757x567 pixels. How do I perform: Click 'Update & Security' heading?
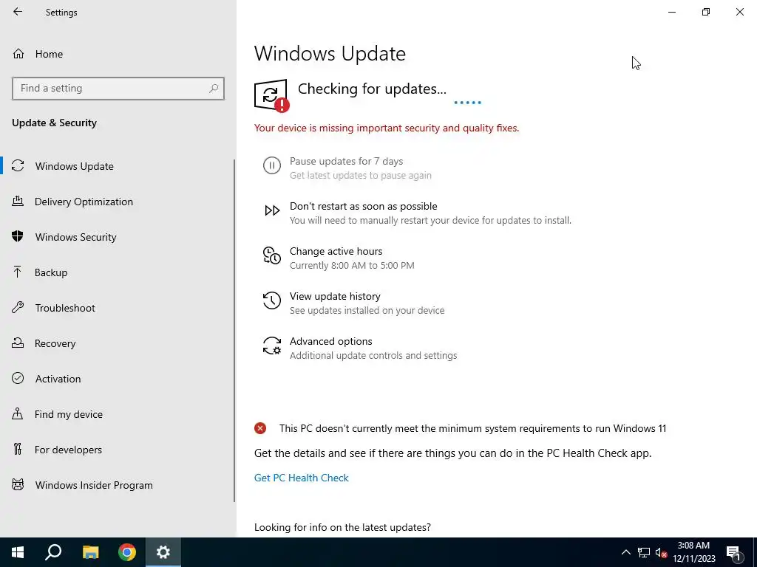coord(54,123)
